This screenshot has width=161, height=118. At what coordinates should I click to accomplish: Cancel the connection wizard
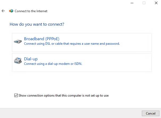(x=151, y=113)
